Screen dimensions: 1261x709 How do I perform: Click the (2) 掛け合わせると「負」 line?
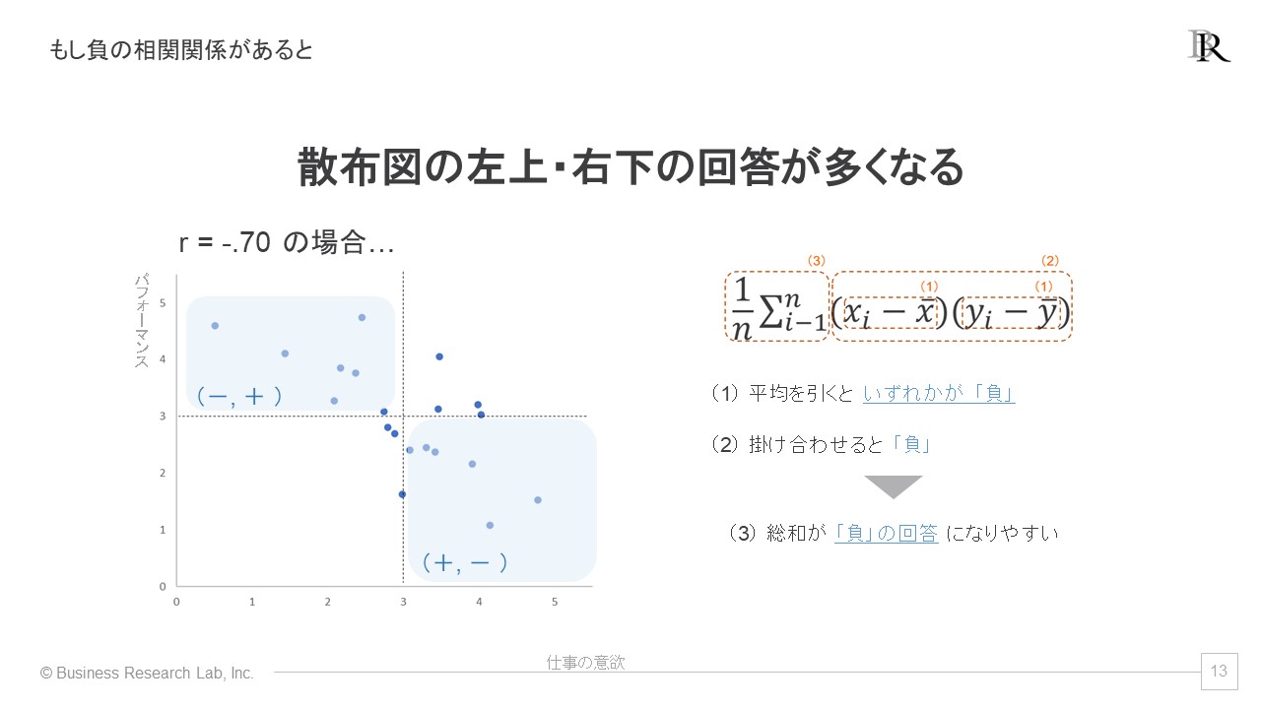coord(821,445)
